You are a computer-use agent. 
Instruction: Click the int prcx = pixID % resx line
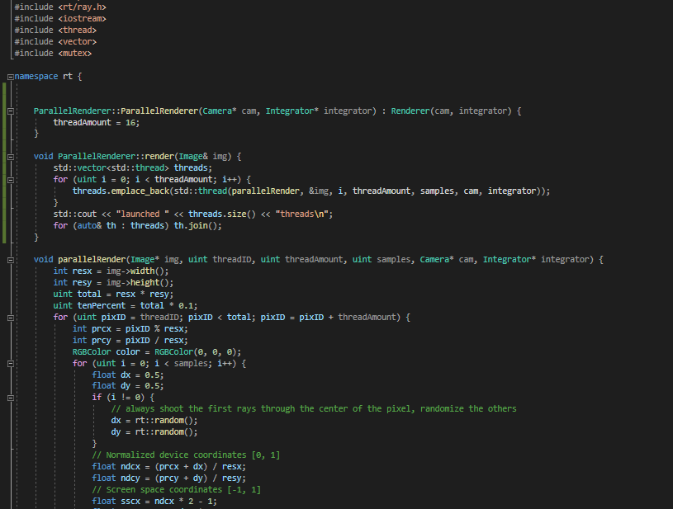[x=130, y=329]
